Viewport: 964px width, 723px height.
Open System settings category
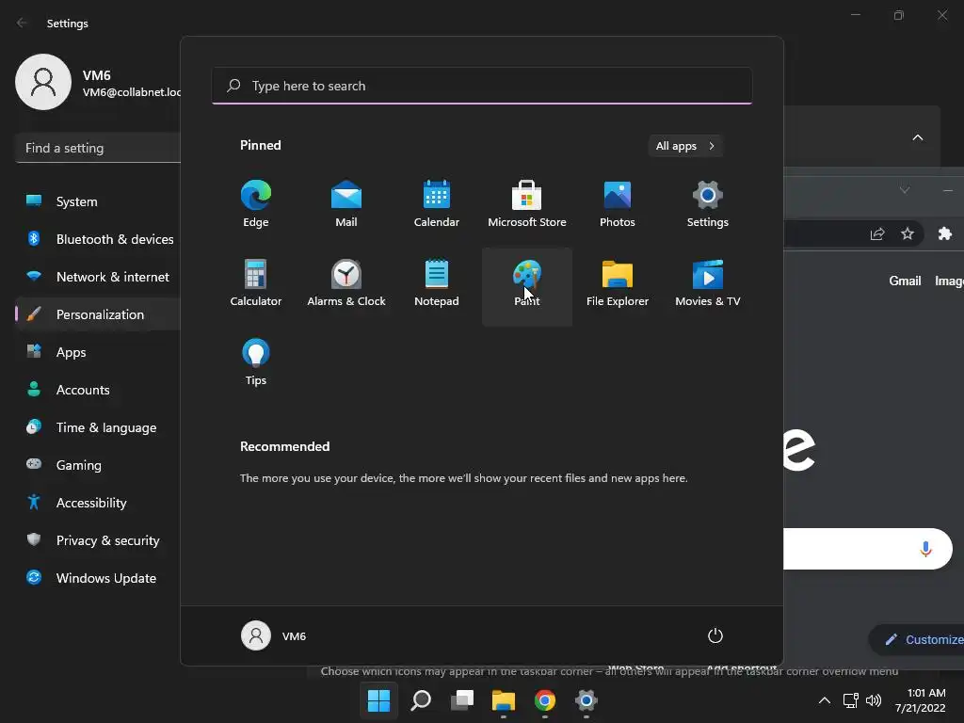pos(98,201)
